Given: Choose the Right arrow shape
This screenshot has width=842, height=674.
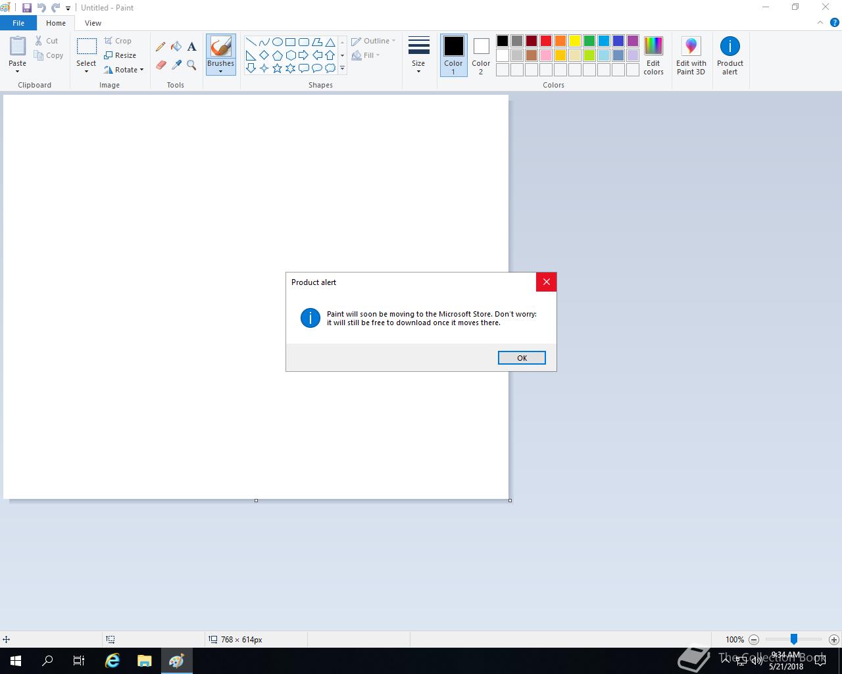Looking at the screenshot, I should pyautogui.click(x=303, y=55).
